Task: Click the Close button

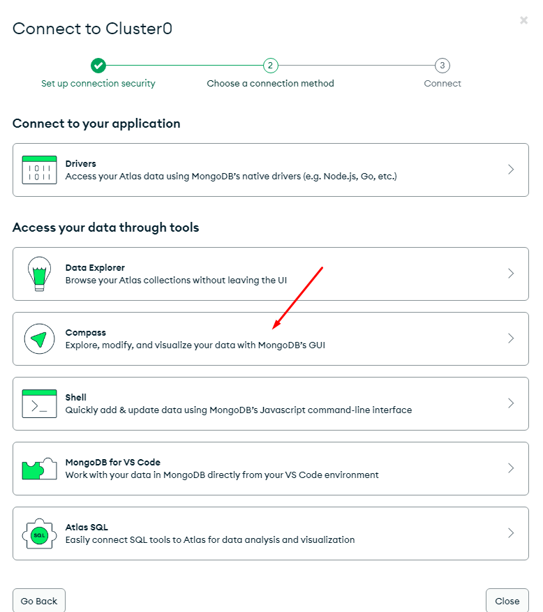Action: click(x=507, y=601)
